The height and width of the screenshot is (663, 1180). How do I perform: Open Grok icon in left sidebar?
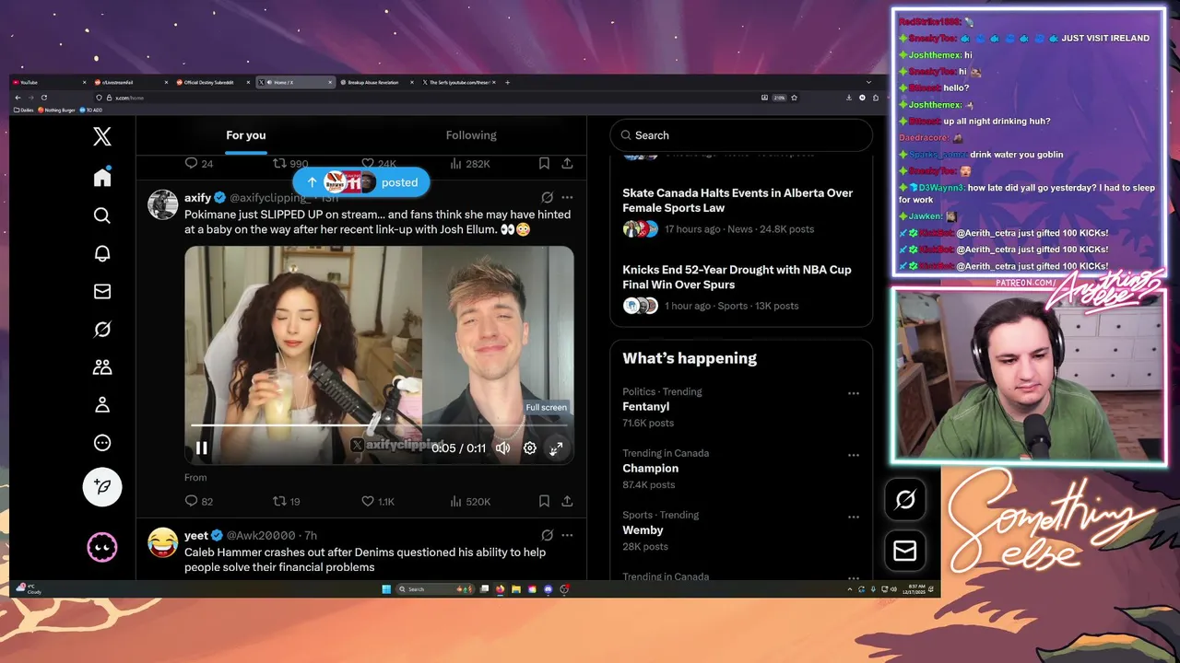pos(102,329)
